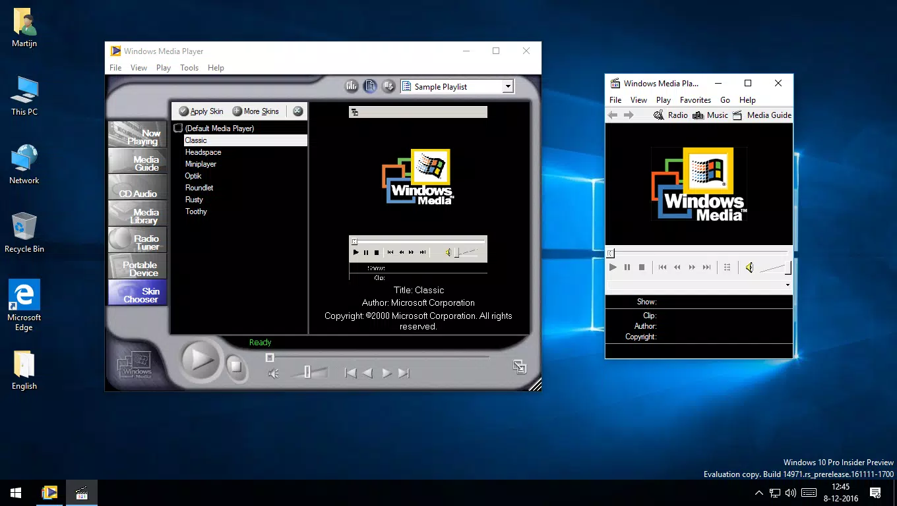Click the fast forward arrow in the large player
The image size is (897, 506).
coord(387,373)
